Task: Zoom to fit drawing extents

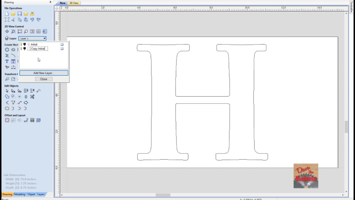Action: (20, 32)
